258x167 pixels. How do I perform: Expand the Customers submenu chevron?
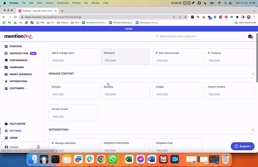click(x=27, y=88)
